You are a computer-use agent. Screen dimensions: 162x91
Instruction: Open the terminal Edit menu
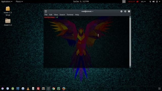tap(51, 15)
